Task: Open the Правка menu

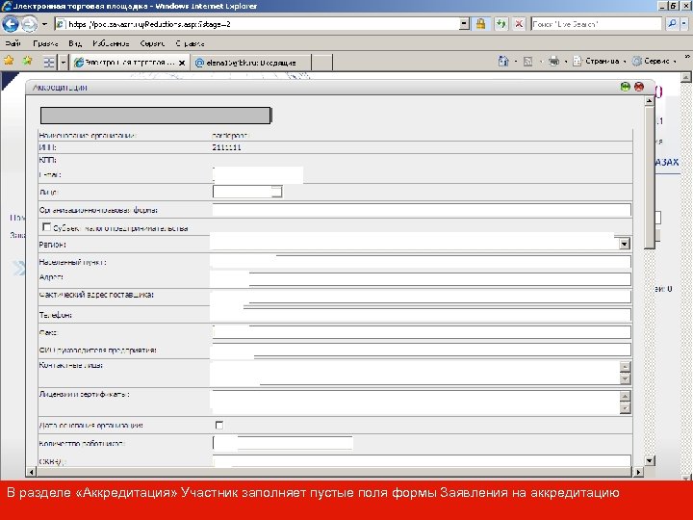Action: pos(45,43)
